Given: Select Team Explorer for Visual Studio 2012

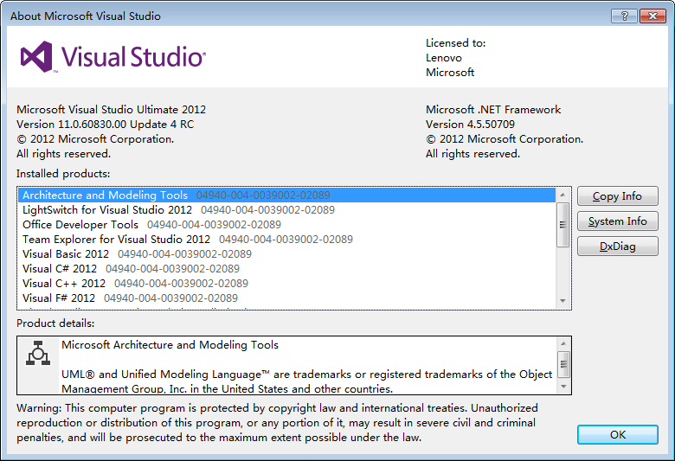Looking at the screenshot, I should pyautogui.click(x=116, y=240).
